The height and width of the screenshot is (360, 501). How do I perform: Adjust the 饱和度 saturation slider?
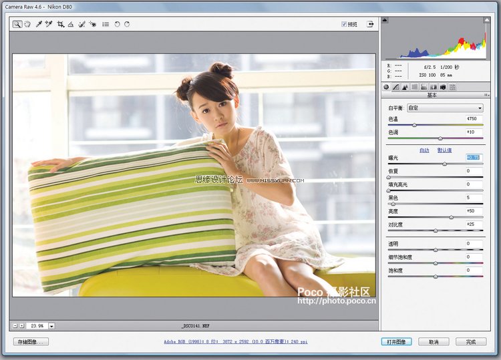(436, 277)
